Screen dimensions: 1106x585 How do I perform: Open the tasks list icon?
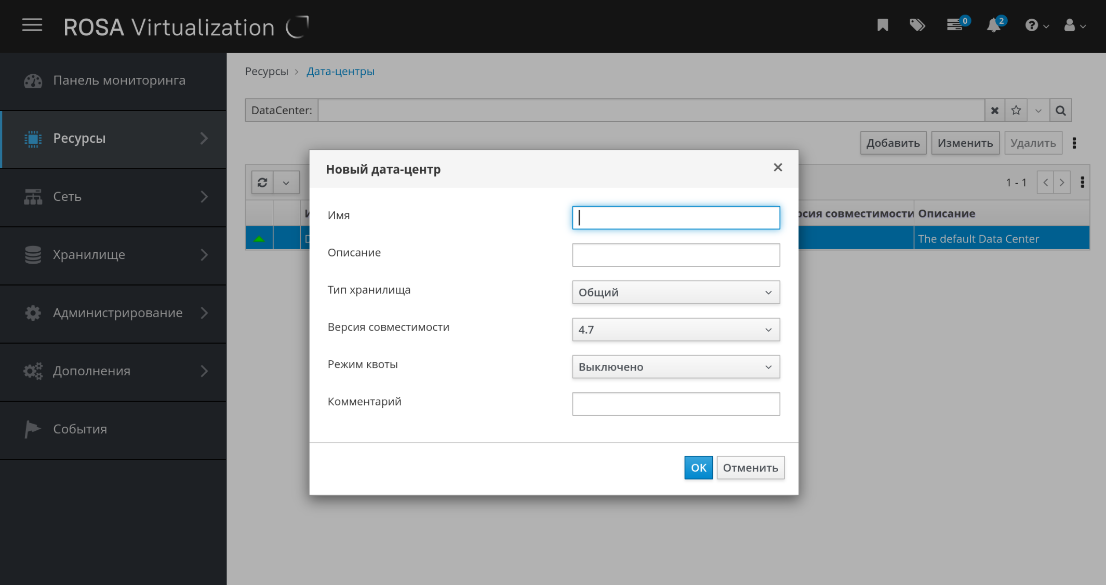tap(955, 25)
